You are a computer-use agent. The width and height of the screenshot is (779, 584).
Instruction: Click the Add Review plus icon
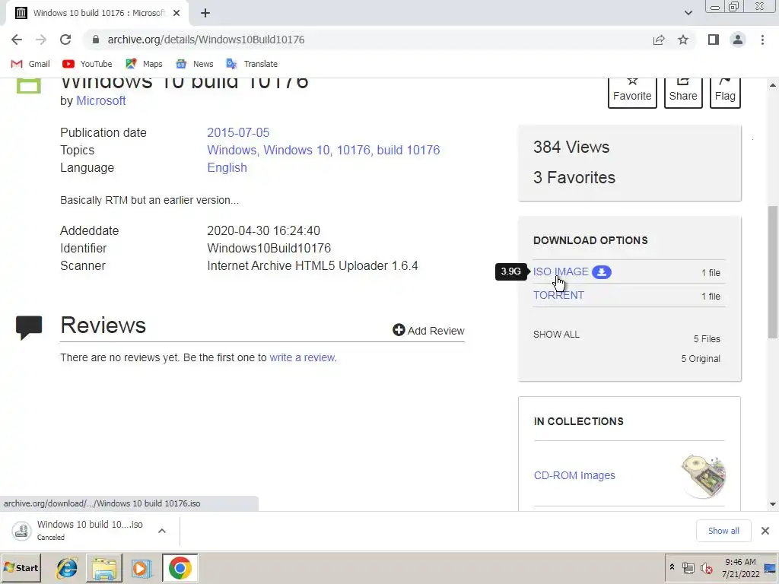point(399,330)
